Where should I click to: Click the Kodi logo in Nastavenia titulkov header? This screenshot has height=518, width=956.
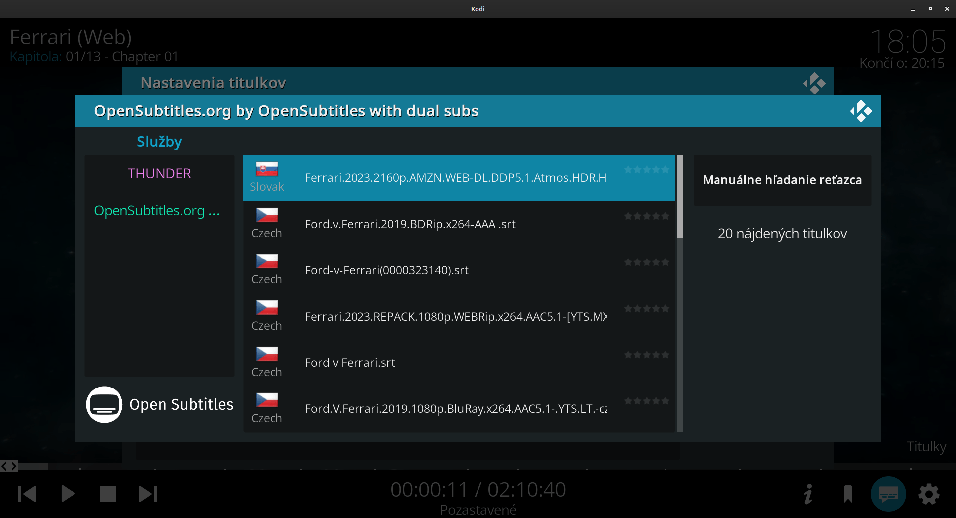[x=815, y=83]
